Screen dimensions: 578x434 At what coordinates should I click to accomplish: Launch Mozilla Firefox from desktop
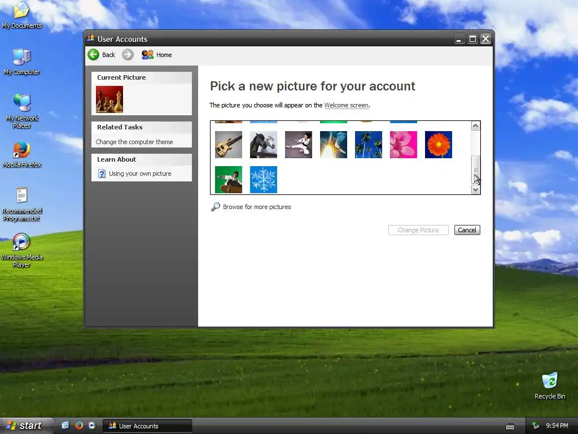(x=22, y=155)
